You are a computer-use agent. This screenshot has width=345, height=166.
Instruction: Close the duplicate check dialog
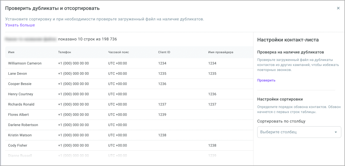(x=338, y=8)
